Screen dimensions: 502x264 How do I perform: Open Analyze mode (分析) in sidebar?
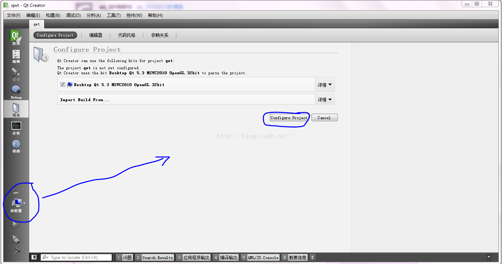[16, 128]
